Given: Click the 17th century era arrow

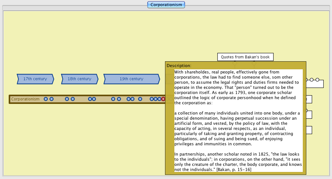Looking at the screenshot, I should coord(35,79).
